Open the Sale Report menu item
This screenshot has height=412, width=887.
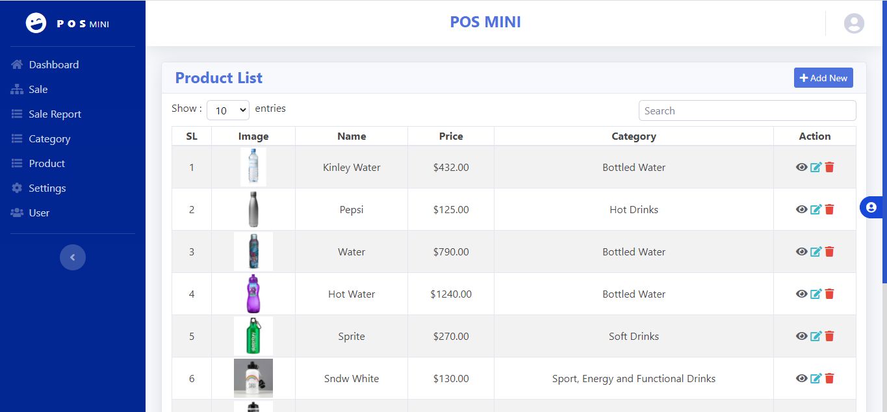pos(55,114)
